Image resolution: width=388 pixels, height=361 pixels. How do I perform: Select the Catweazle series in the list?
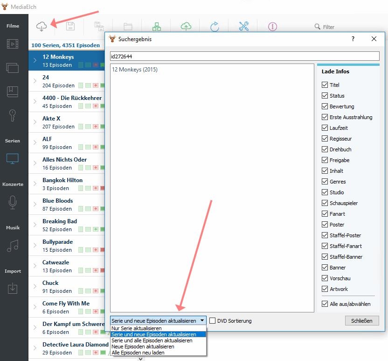click(67, 266)
